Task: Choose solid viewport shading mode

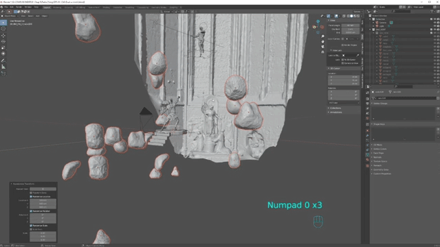Action: click(351, 16)
